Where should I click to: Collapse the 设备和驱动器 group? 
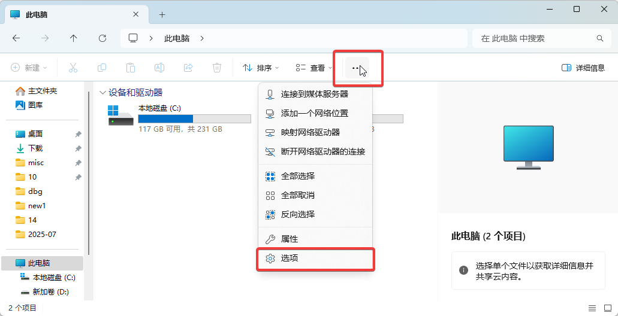click(103, 93)
